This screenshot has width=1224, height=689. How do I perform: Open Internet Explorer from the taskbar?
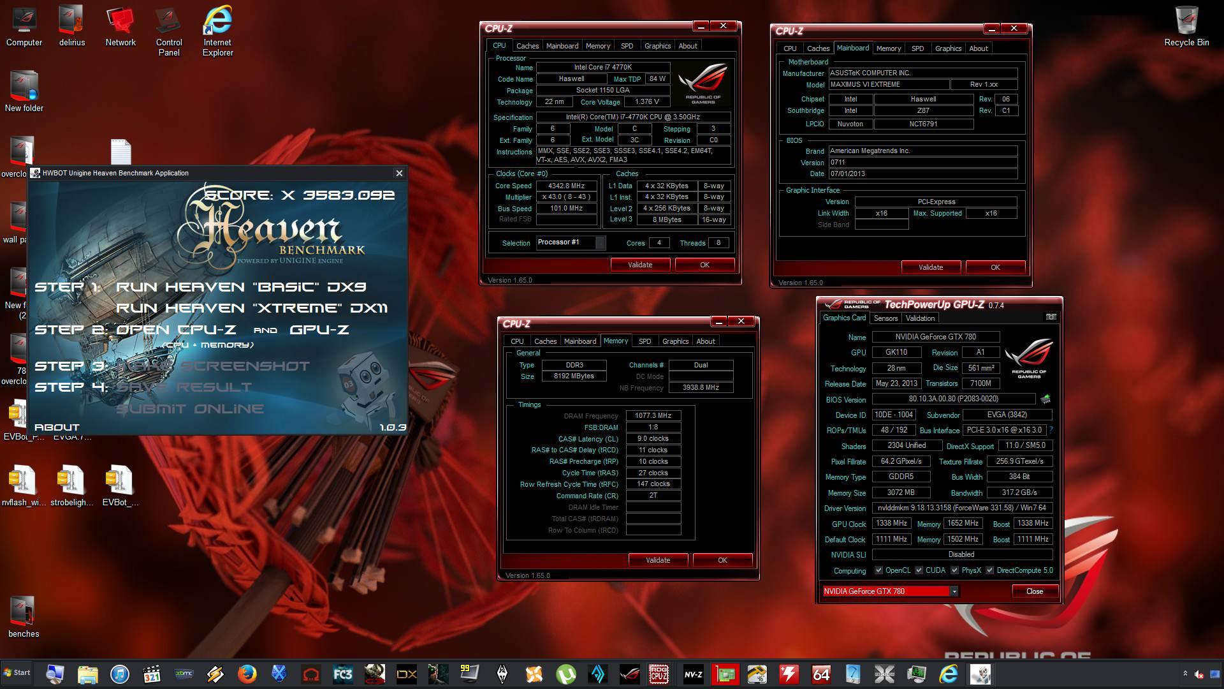click(949, 674)
